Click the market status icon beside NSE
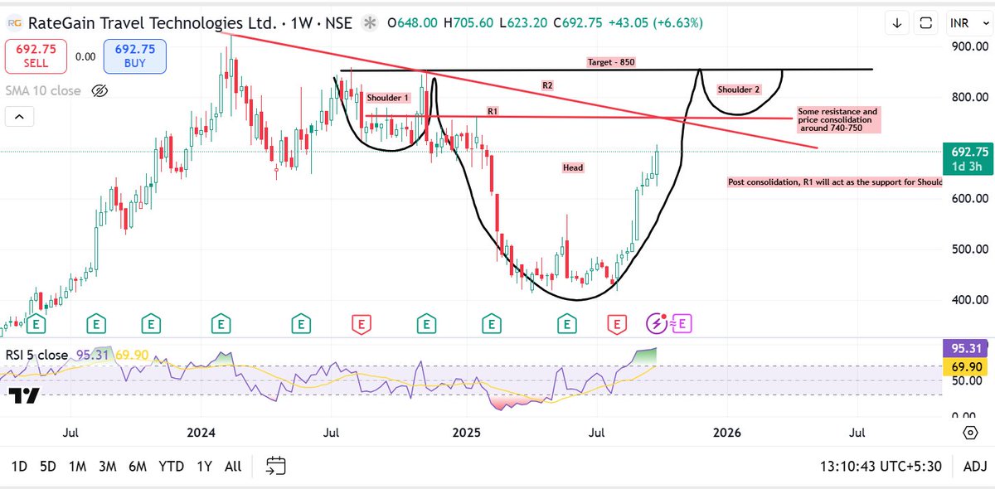The width and height of the screenshot is (995, 489). tap(371, 23)
